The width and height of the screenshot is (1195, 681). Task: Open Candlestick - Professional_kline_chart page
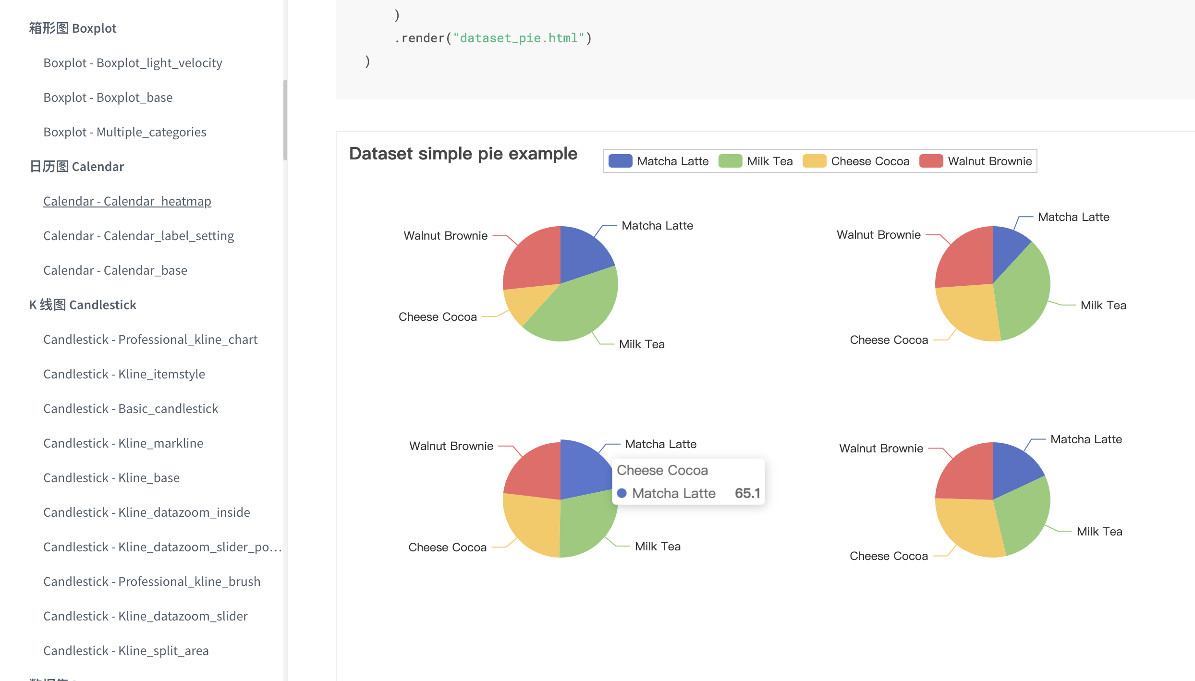coord(150,340)
